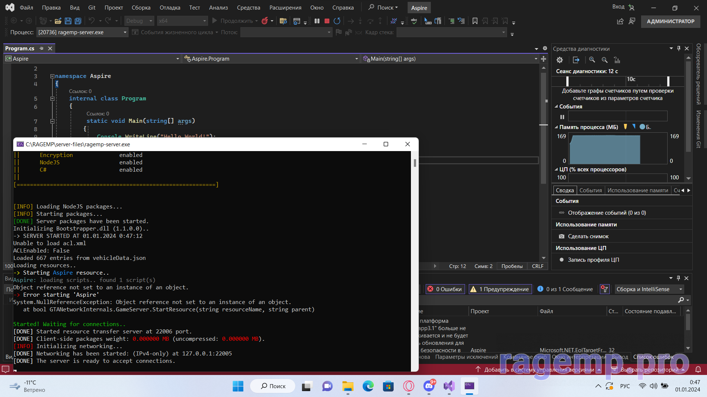Start recording CPU profile
Viewport: 707px width, 397px height.
pos(593,260)
